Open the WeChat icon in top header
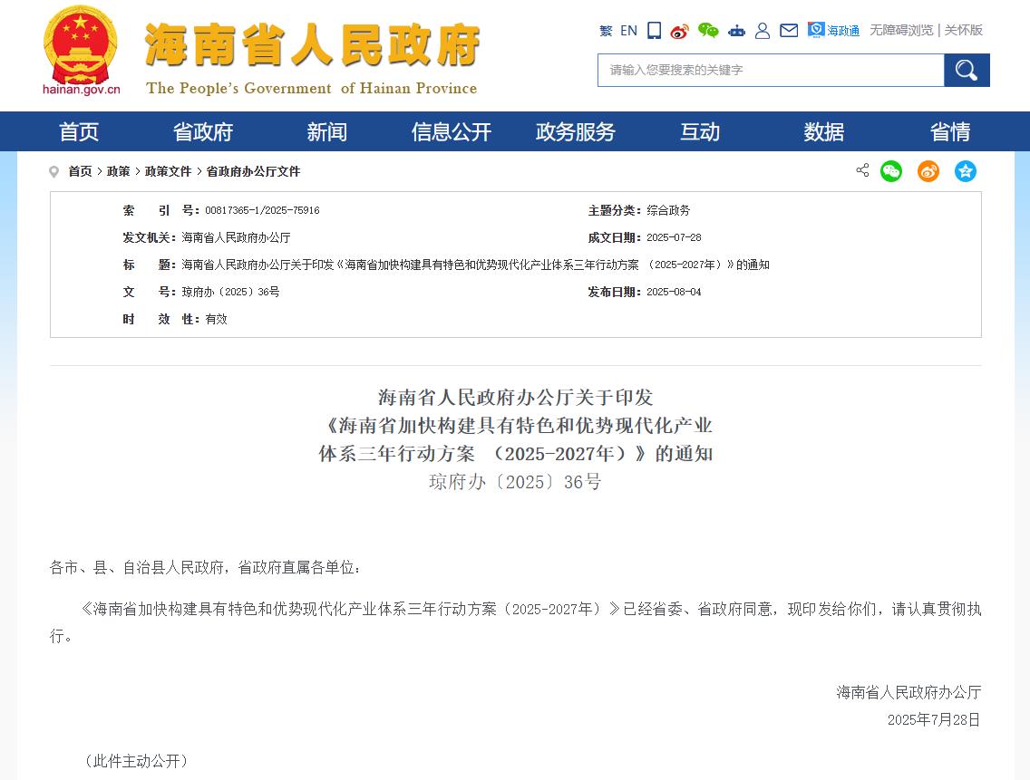Viewport: 1030px width, 780px height. (708, 31)
